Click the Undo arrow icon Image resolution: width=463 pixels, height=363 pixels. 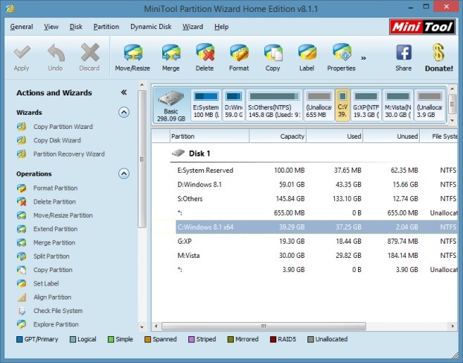click(56, 52)
